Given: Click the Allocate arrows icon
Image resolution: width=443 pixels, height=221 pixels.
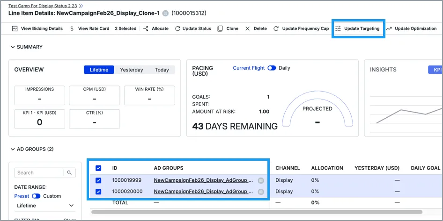Looking at the screenshot, I should (146, 29).
